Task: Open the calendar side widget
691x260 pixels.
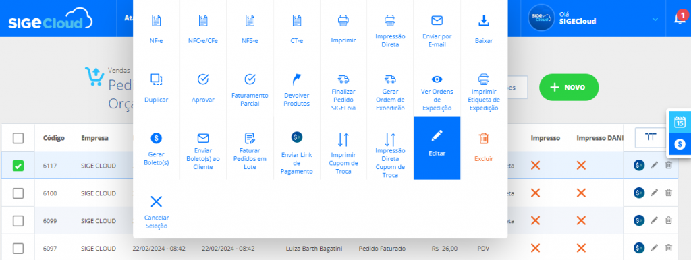Action: 680,122
